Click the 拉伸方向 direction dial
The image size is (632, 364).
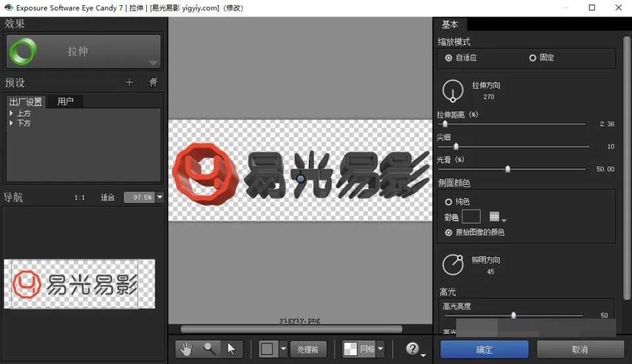point(453,91)
